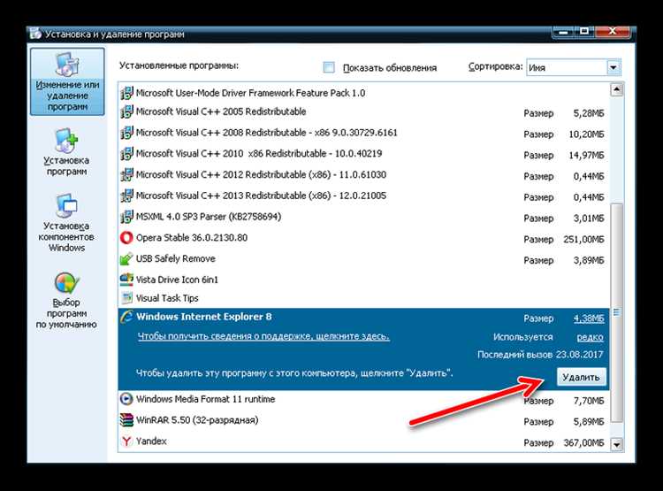Click the "Windows Internet Explorer 8" title text
Image resolution: width=663 pixels, height=491 pixels.
click(204, 317)
